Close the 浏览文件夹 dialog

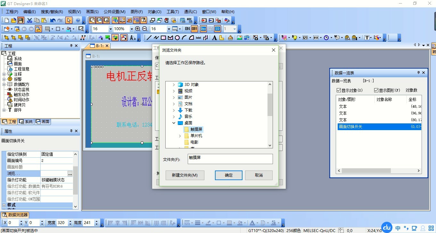(274, 50)
